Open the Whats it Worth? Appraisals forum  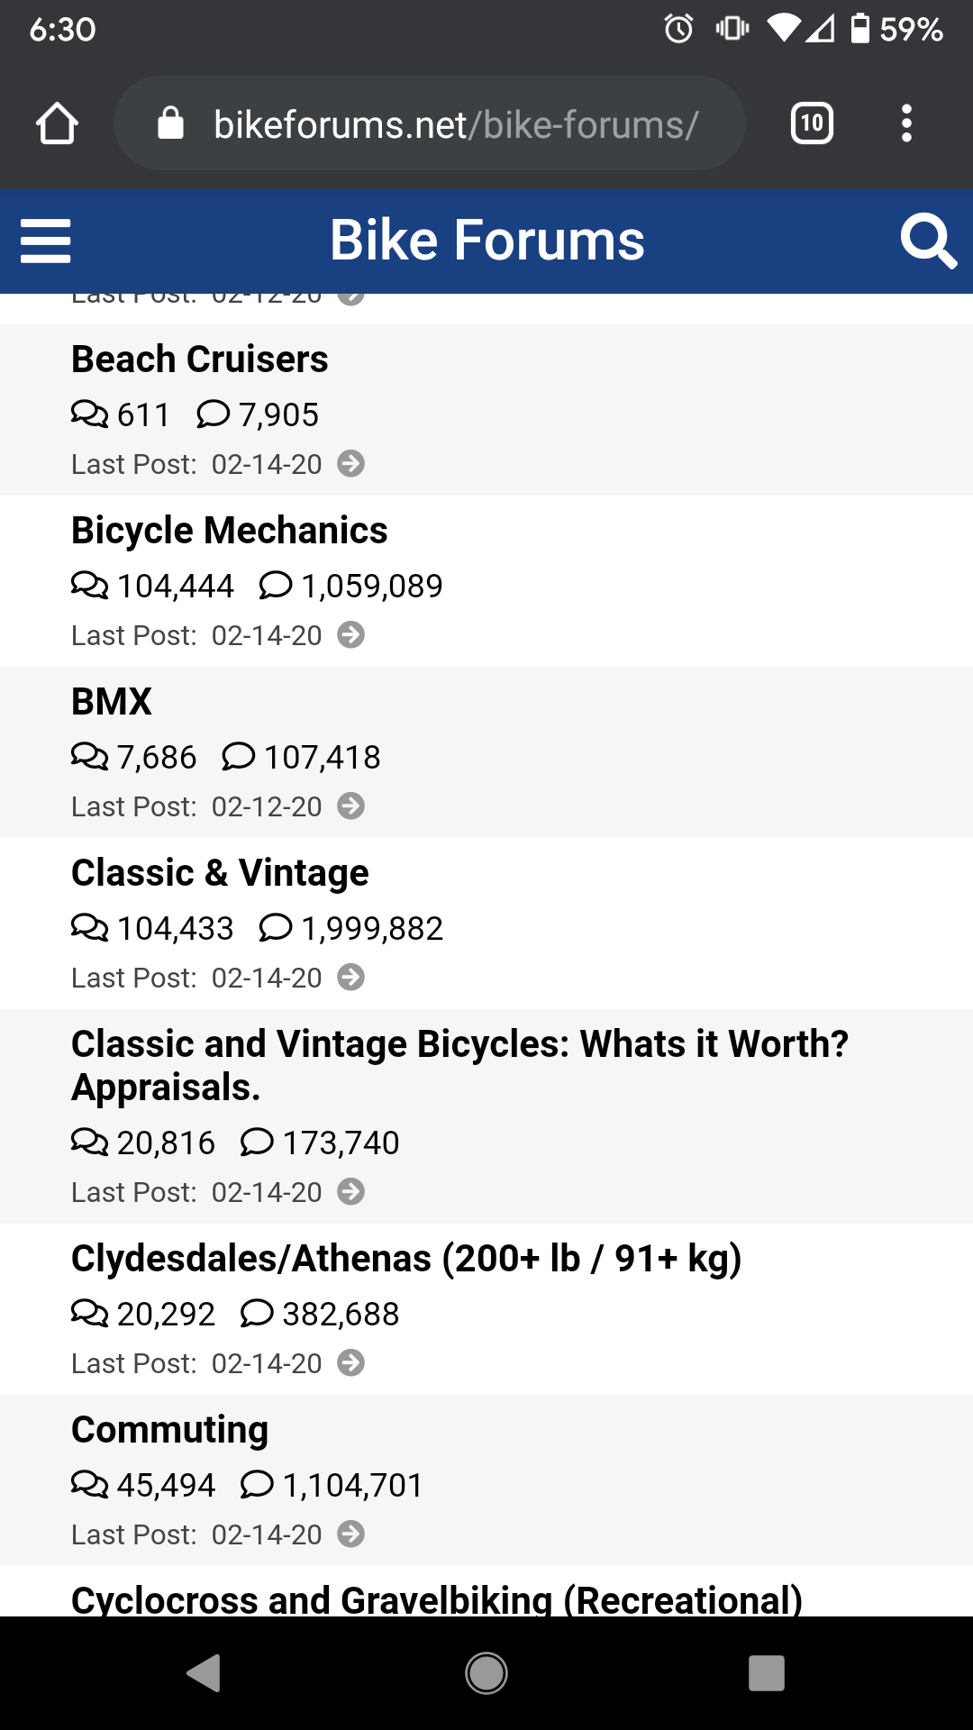[x=460, y=1066]
